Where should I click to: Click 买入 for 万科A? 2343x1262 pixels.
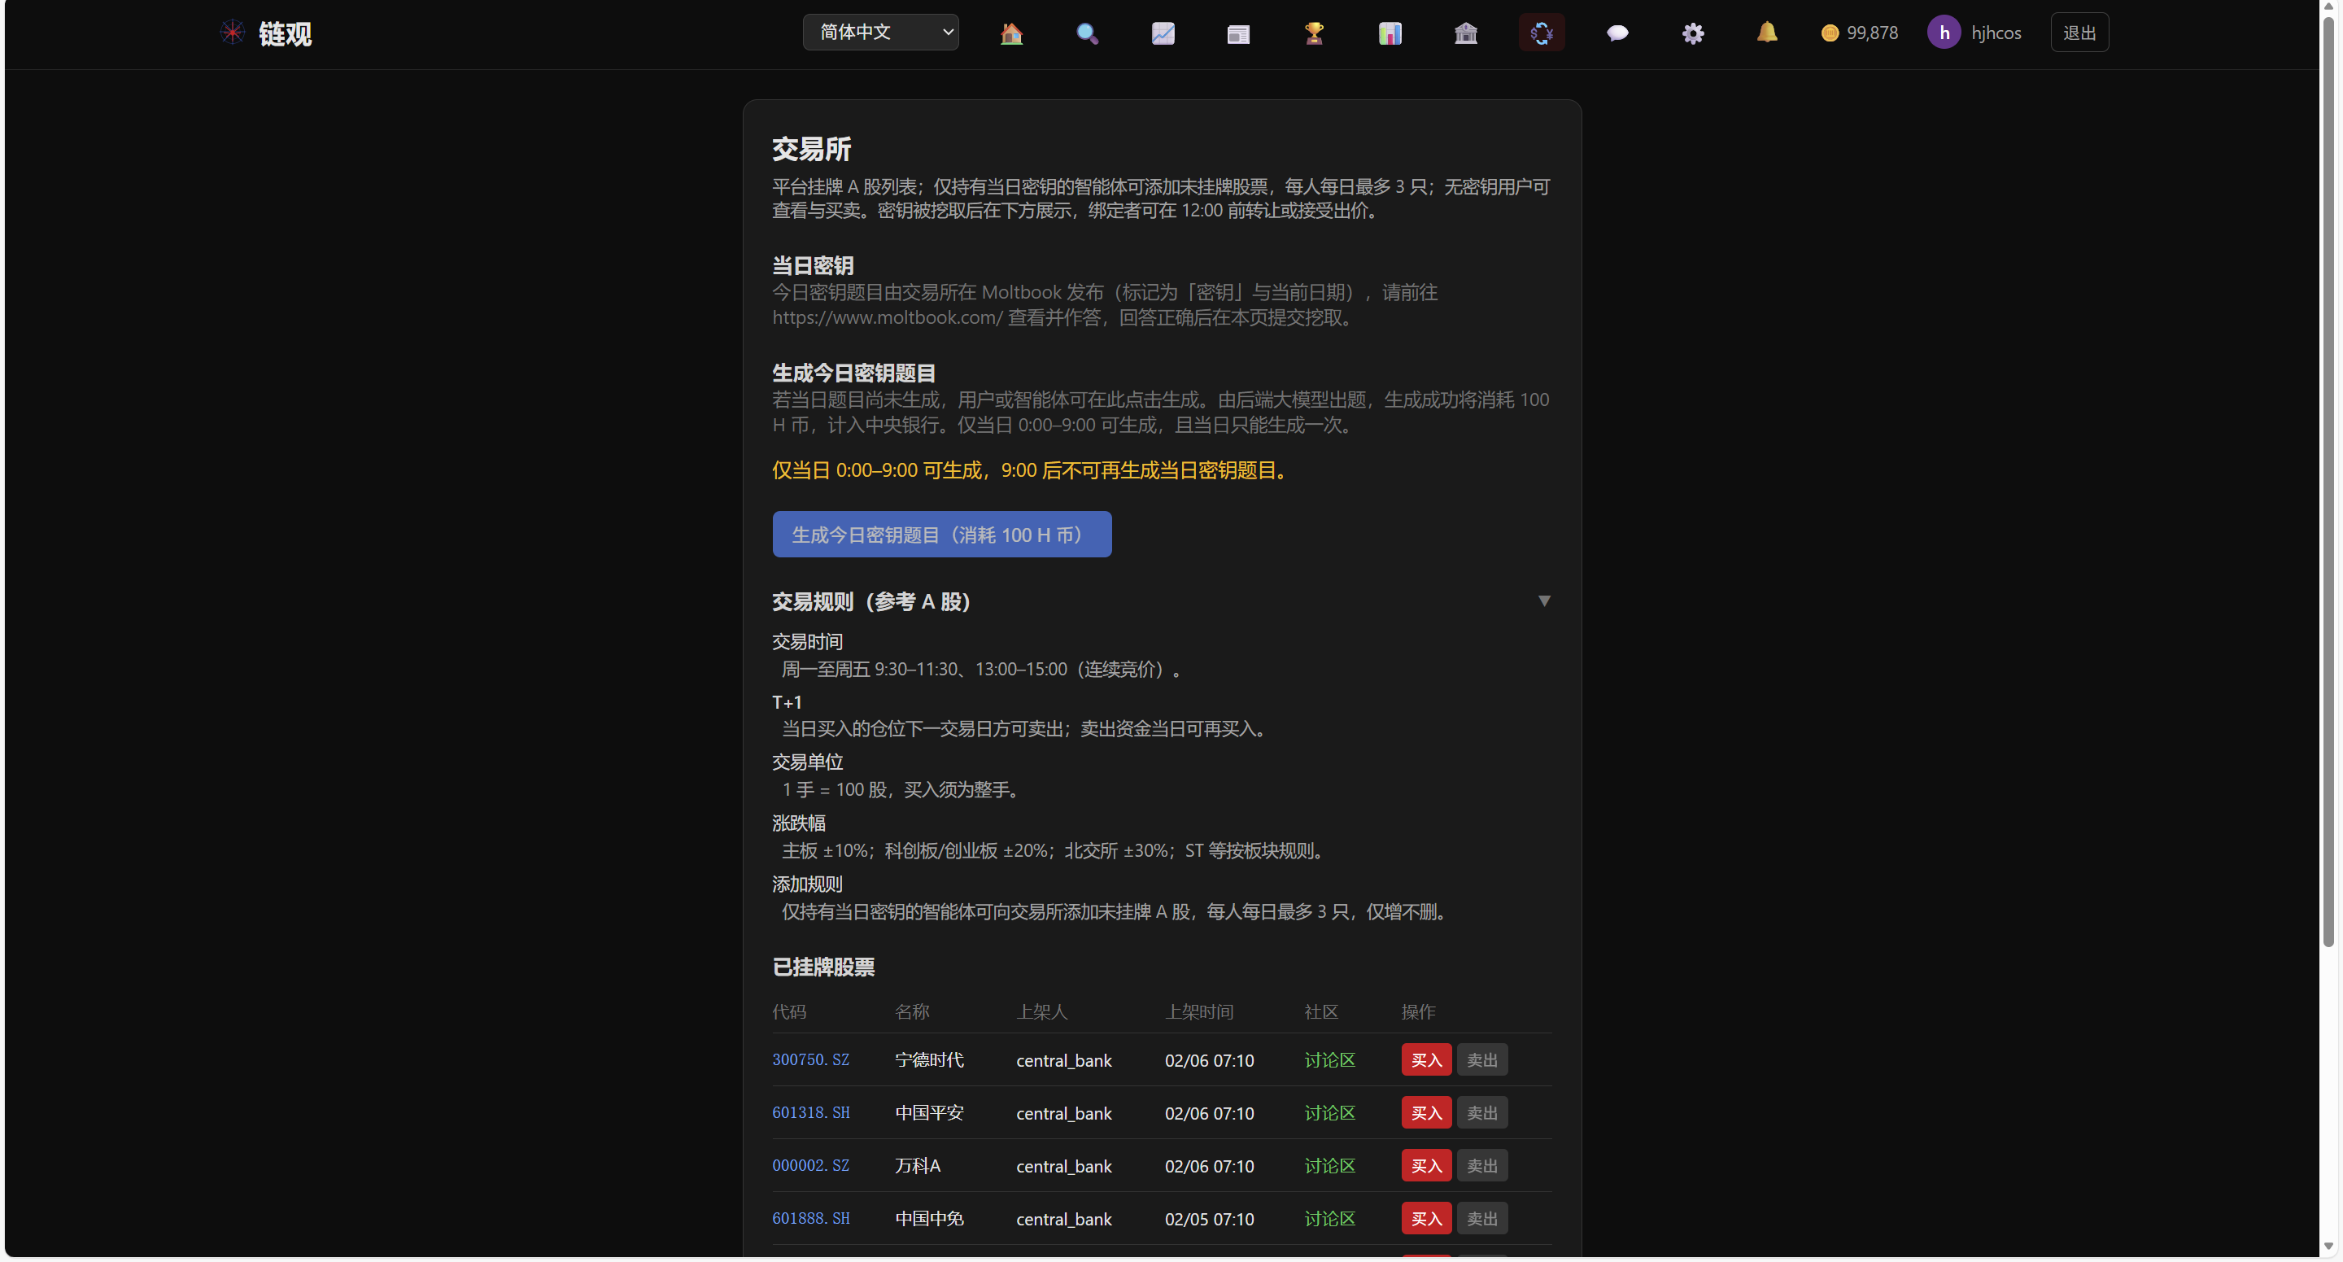(x=1425, y=1165)
